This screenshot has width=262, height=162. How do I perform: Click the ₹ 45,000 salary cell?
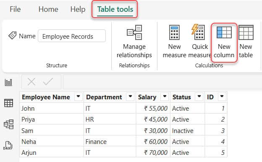tap(153, 119)
